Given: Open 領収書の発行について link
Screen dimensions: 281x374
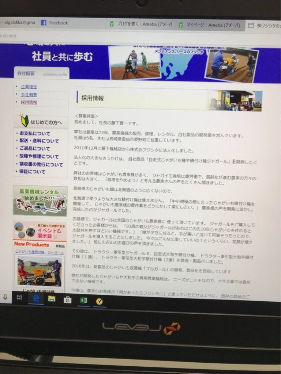Looking at the screenshot, I should pos(41,165).
